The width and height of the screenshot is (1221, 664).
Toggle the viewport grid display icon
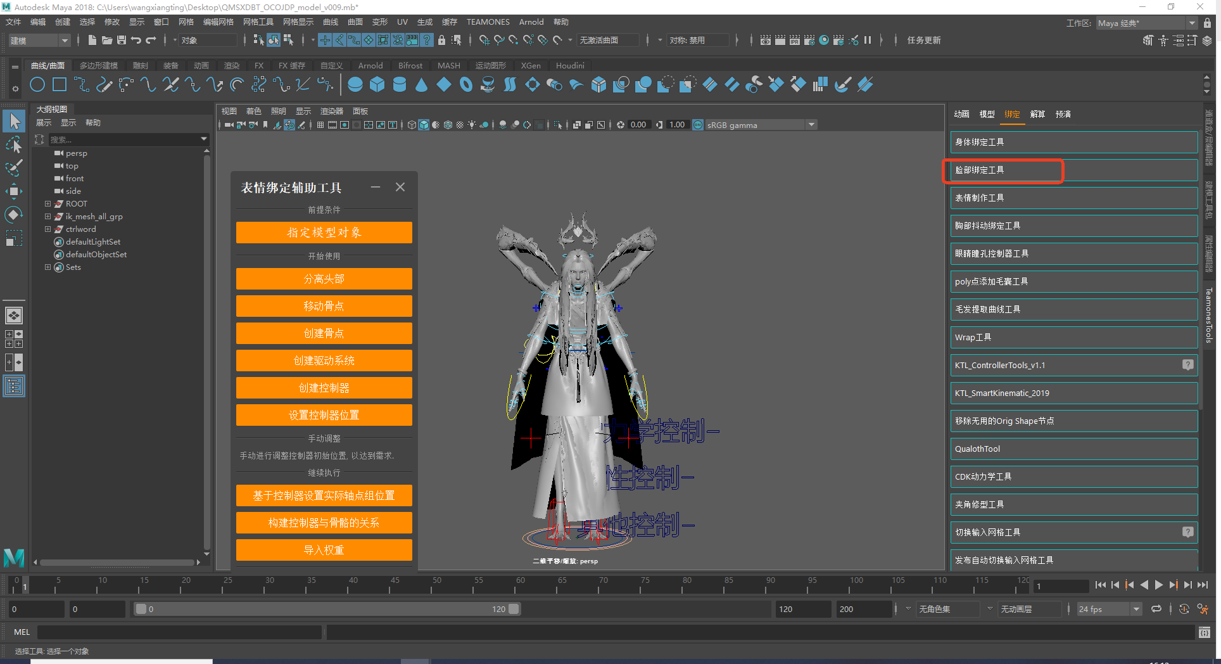coord(320,125)
